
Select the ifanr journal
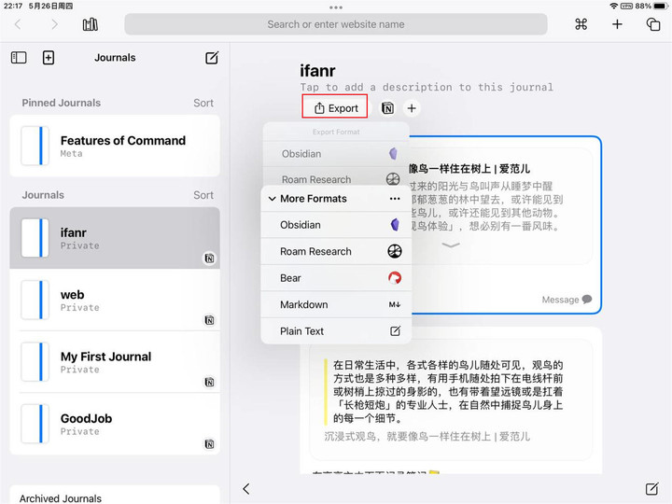click(115, 238)
